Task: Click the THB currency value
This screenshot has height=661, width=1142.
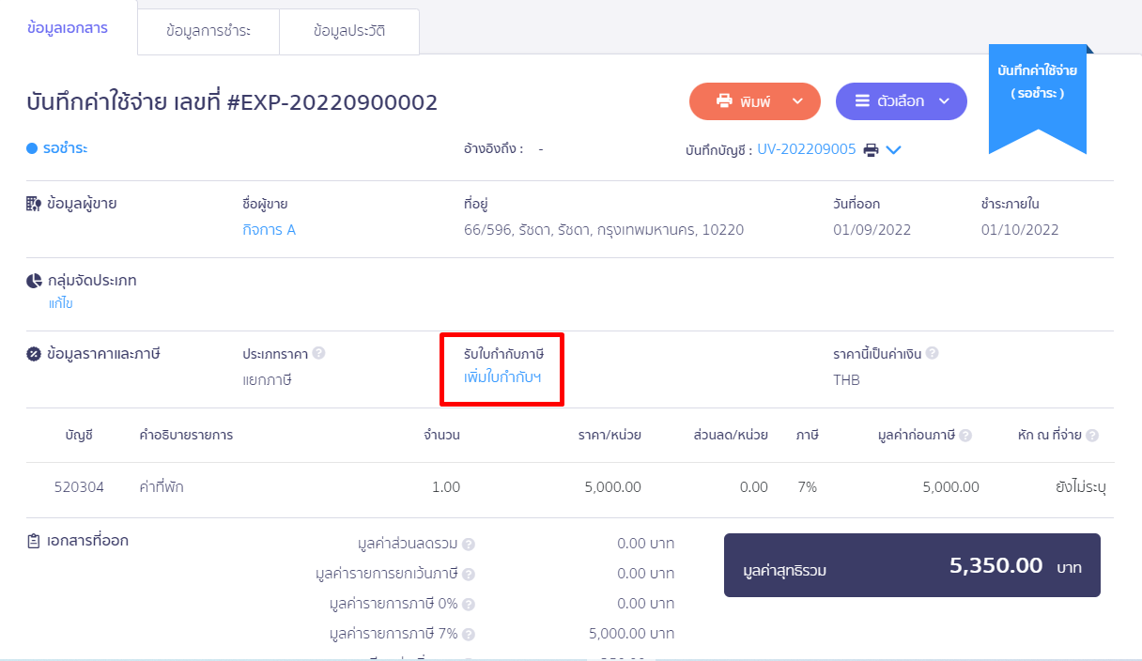Action: (846, 380)
